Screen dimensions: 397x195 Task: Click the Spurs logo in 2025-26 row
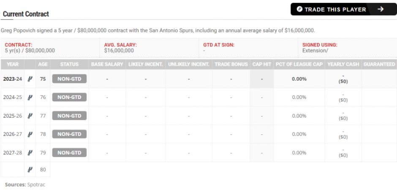click(30, 115)
